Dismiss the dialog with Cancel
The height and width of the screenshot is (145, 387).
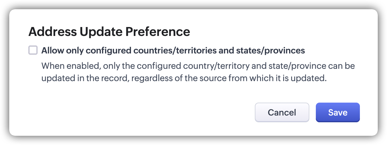click(282, 112)
